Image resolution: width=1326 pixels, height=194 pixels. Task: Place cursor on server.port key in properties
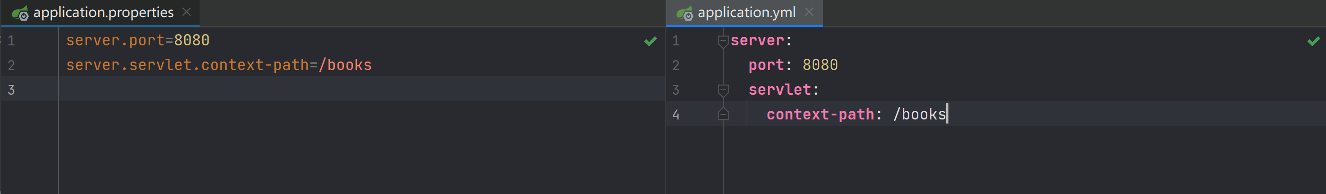[115, 40]
